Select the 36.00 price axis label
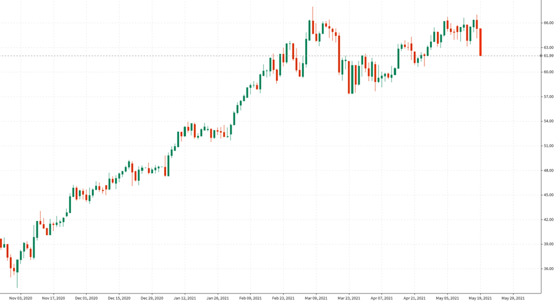The image size is (556, 301). (x=549, y=269)
